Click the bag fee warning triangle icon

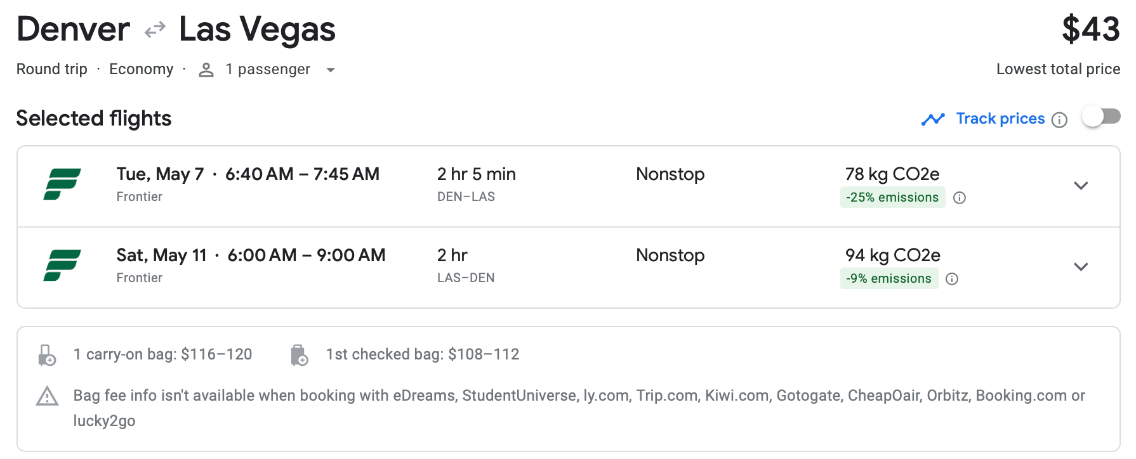click(47, 397)
